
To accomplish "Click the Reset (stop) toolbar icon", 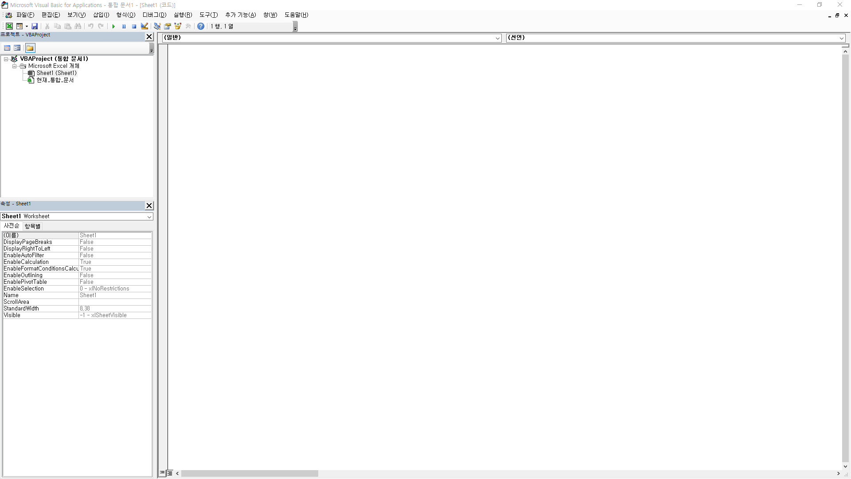I will pos(134,26).
